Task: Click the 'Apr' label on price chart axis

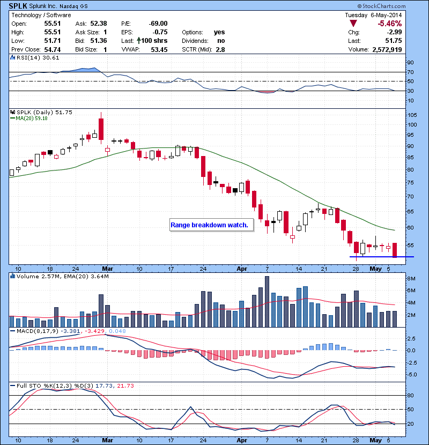Action: point(242,269)
